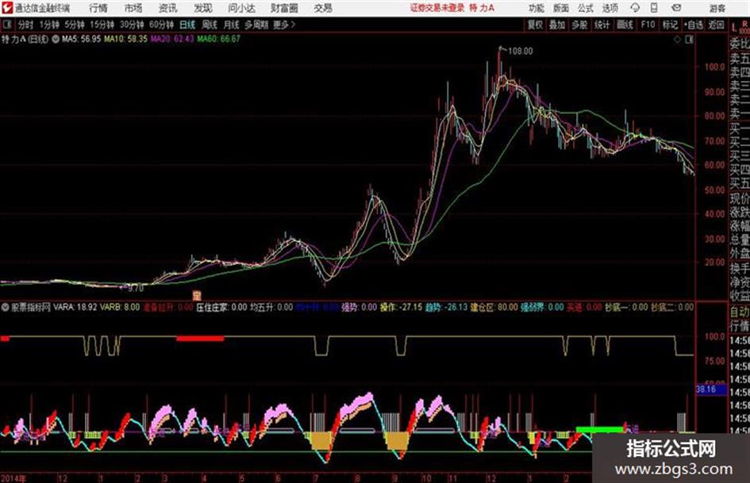The width and height of the screenshot is (750, 483).
Task: Click the 证券交易未登录 status text
Action: [437, 8]
